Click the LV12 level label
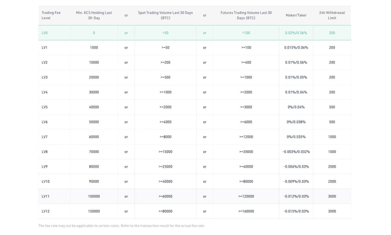391x235 pixels. point(45,211)
